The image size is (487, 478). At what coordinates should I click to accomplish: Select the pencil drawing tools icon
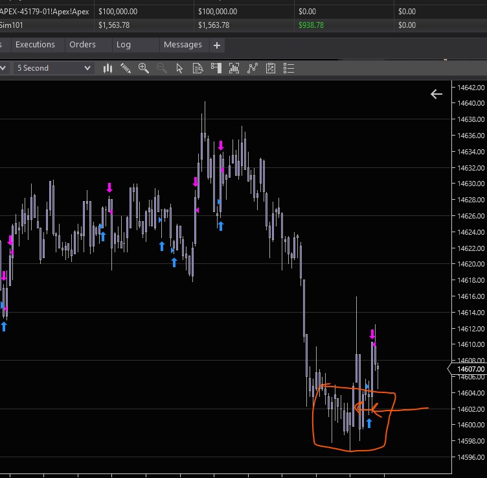point(126,68)
